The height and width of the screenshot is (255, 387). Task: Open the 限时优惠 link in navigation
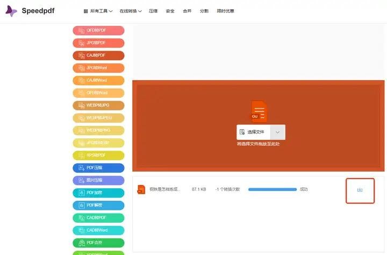[x=225, y=11]
